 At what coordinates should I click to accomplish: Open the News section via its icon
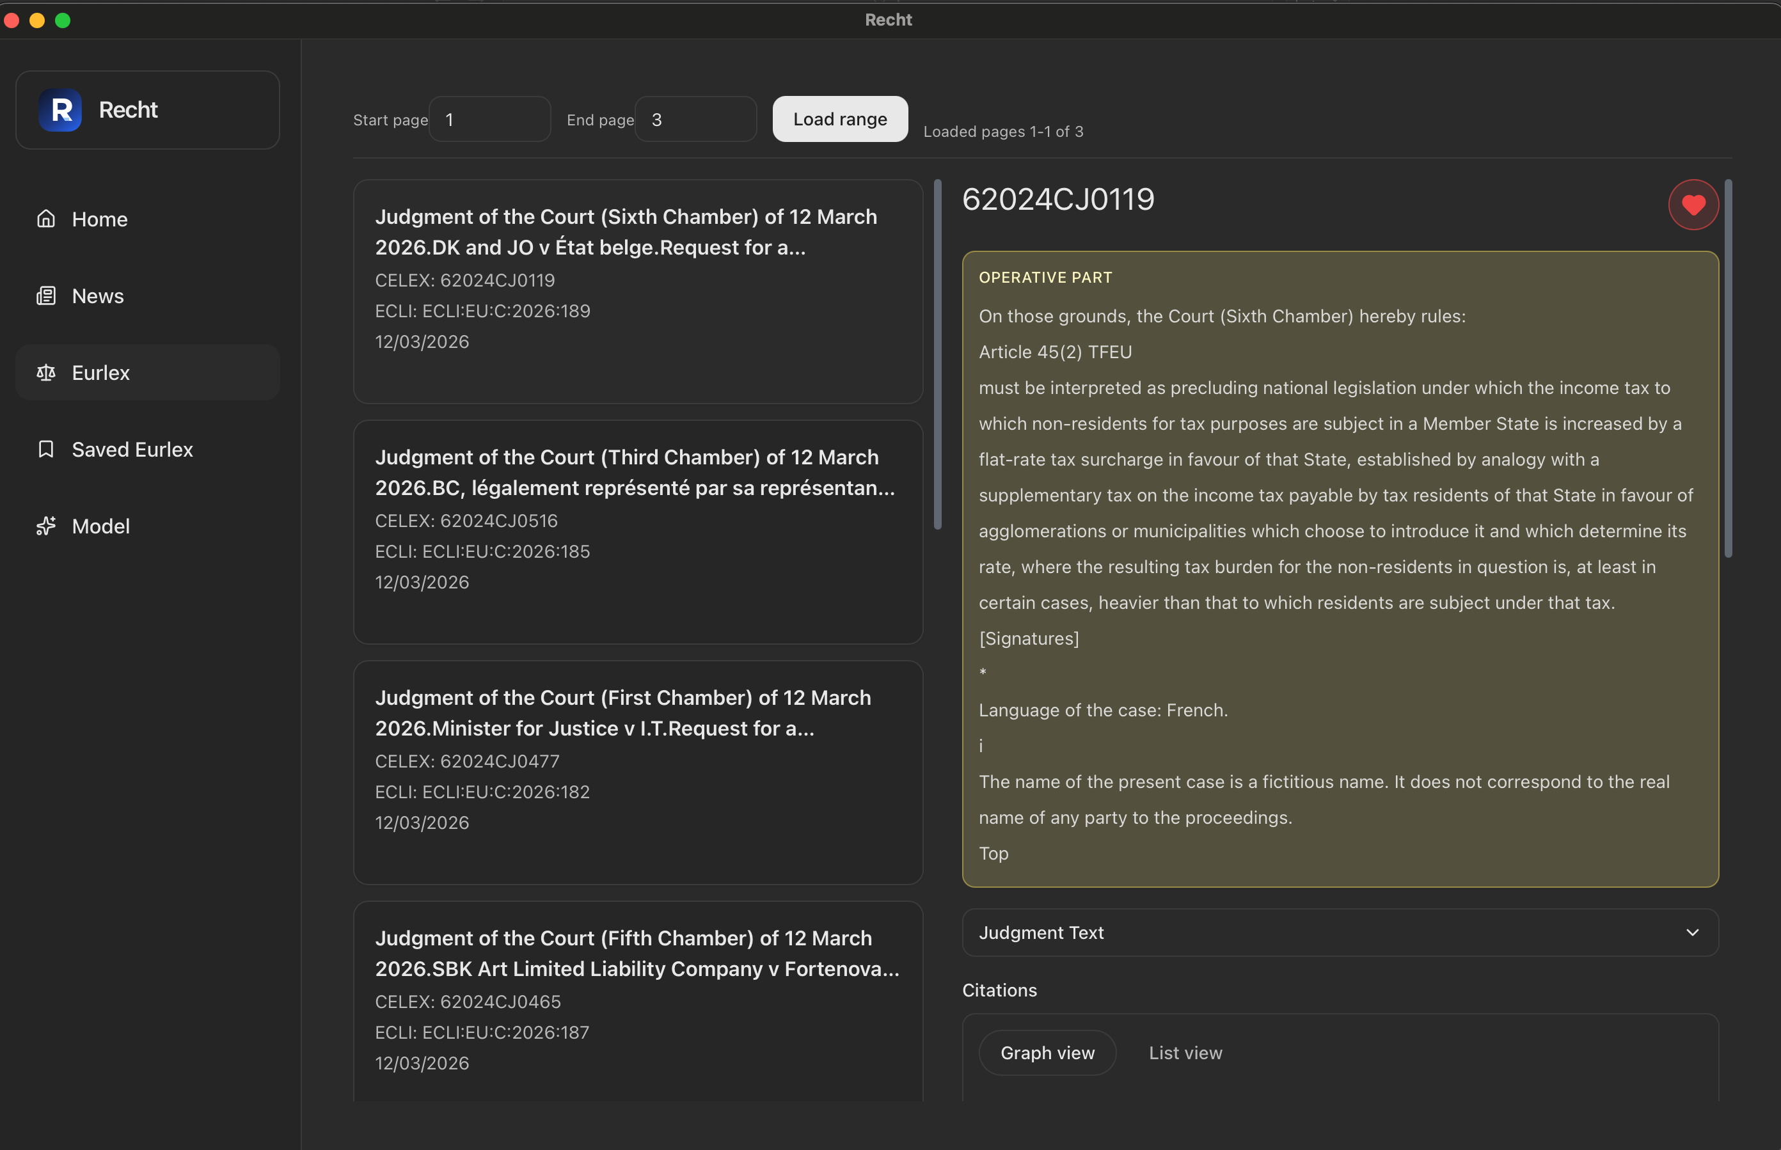click(46, 295)
